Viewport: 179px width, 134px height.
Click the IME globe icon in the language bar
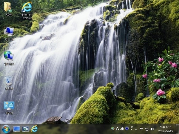(113, 129)
